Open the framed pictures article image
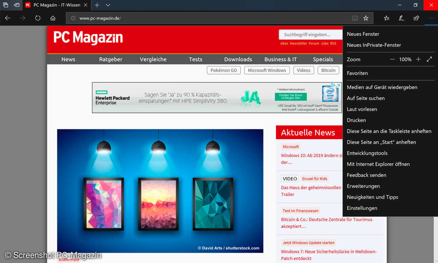The width and height of the screenshot is (438, 263). (160, 191)
